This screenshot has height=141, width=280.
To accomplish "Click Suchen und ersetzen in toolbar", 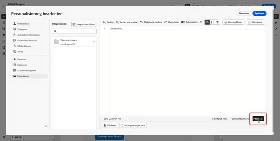I will click(127, 22).
